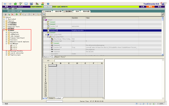Switch to Expert View tab
The image size is (169, 106).
(x=60, y=57)
